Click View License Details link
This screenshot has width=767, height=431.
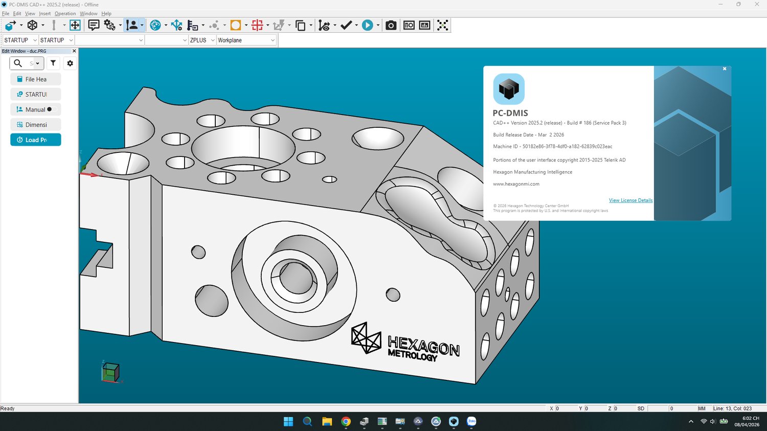(x=630, y=200)
